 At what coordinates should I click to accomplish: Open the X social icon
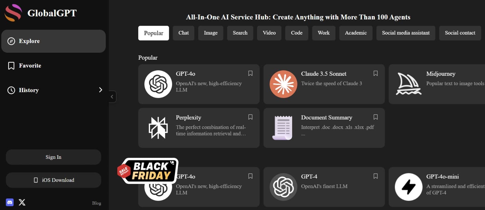[22, 202]
